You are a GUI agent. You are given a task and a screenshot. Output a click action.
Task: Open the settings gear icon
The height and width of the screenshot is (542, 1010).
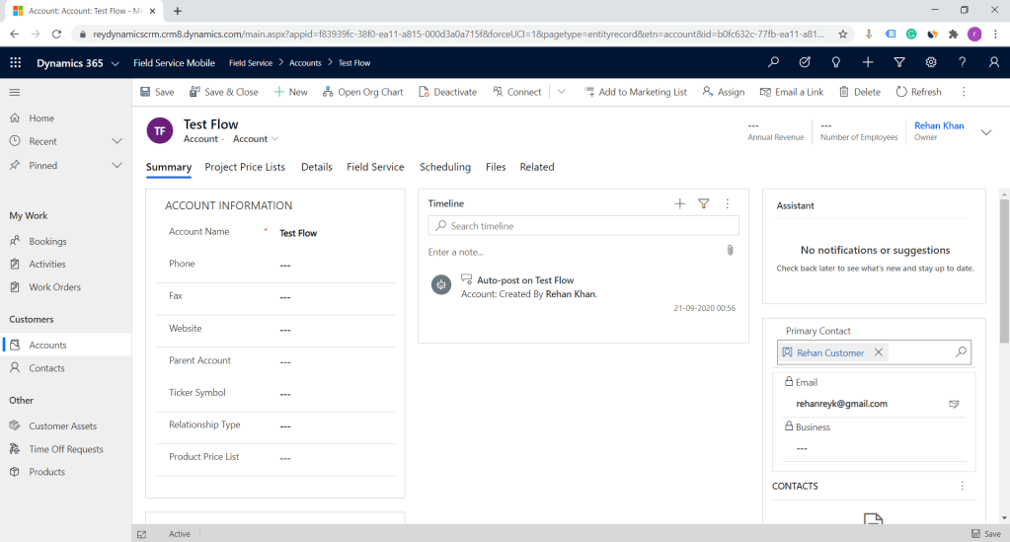tap(930, 62)
